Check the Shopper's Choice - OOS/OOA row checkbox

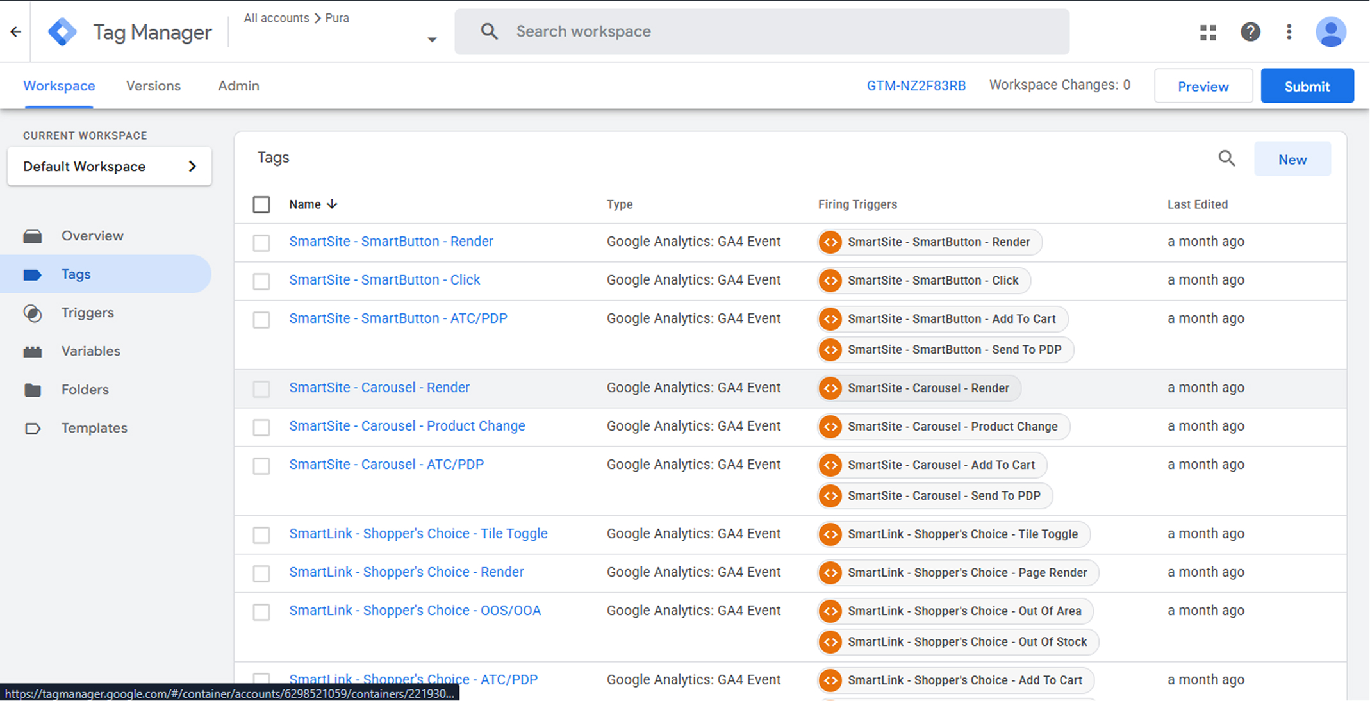[x=261, y=612]
